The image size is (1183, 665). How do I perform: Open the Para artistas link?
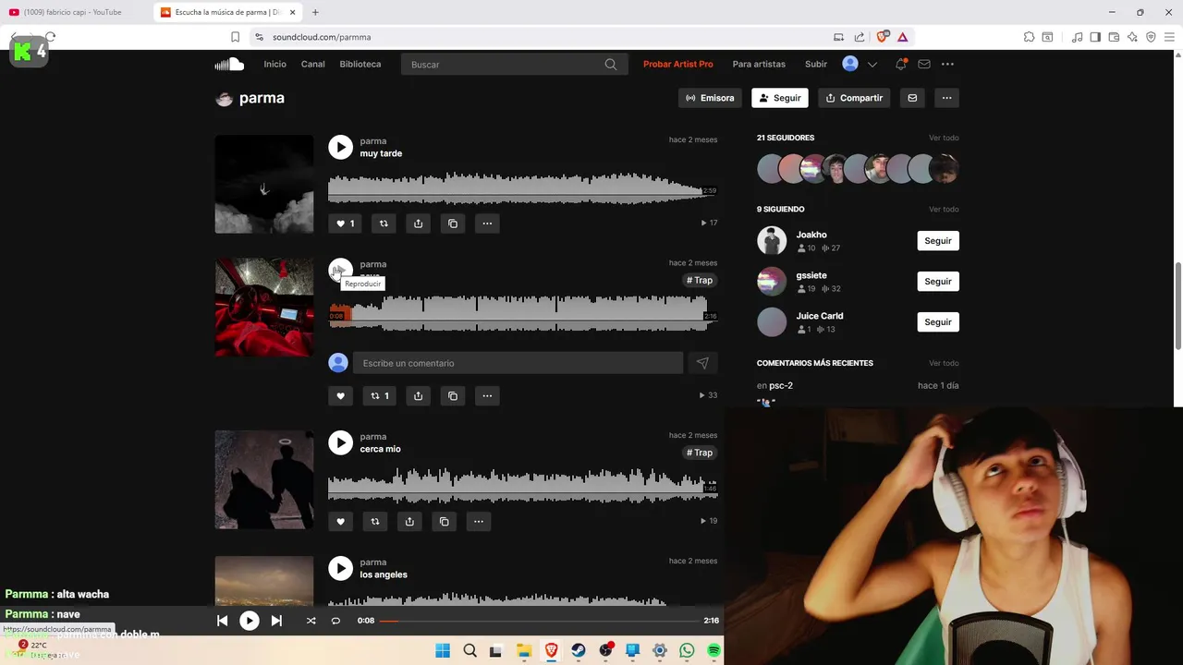pyautogui.click(x=759, y=64)
